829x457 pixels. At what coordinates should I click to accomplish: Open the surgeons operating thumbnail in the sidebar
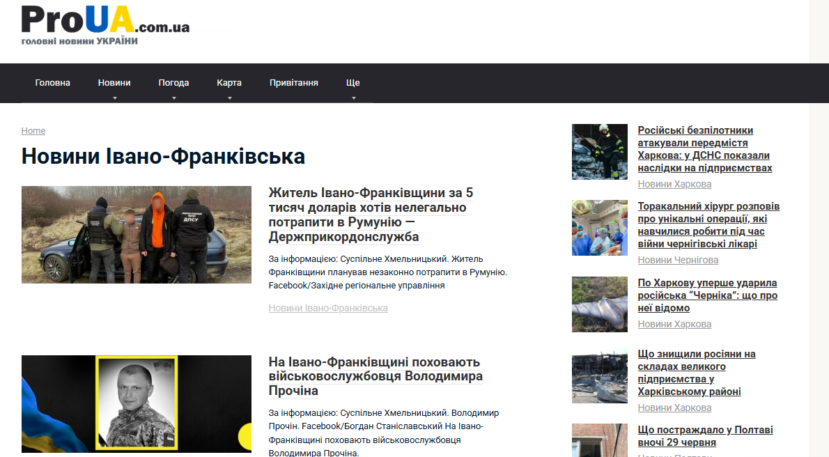click(600, 228)
